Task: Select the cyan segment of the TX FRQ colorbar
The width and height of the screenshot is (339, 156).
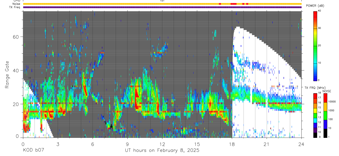Action: (315, 121)
